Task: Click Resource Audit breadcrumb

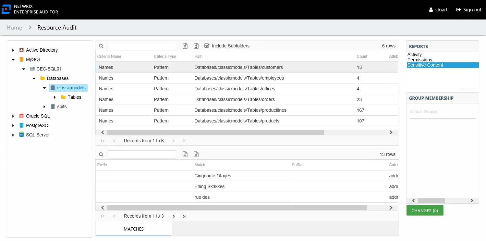Action: click(x=57, y=28)
